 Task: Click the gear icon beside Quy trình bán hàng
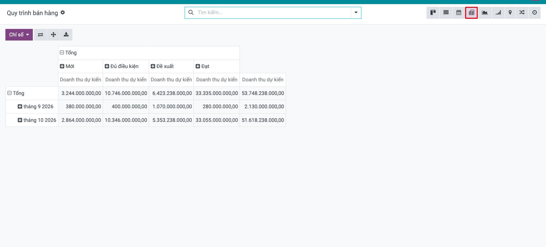click(63, 12)
